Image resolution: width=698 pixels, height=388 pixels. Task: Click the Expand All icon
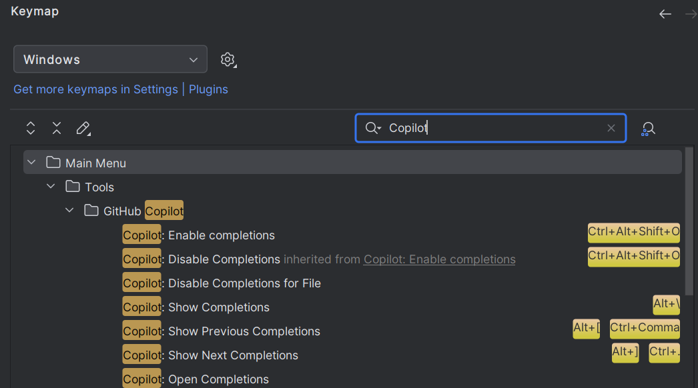tap(31, 128)
